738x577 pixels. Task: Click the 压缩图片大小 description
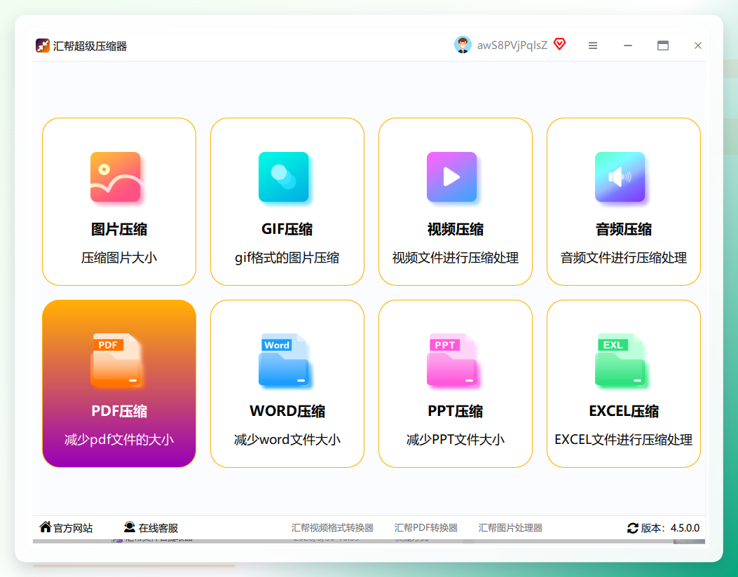[119, 258]
